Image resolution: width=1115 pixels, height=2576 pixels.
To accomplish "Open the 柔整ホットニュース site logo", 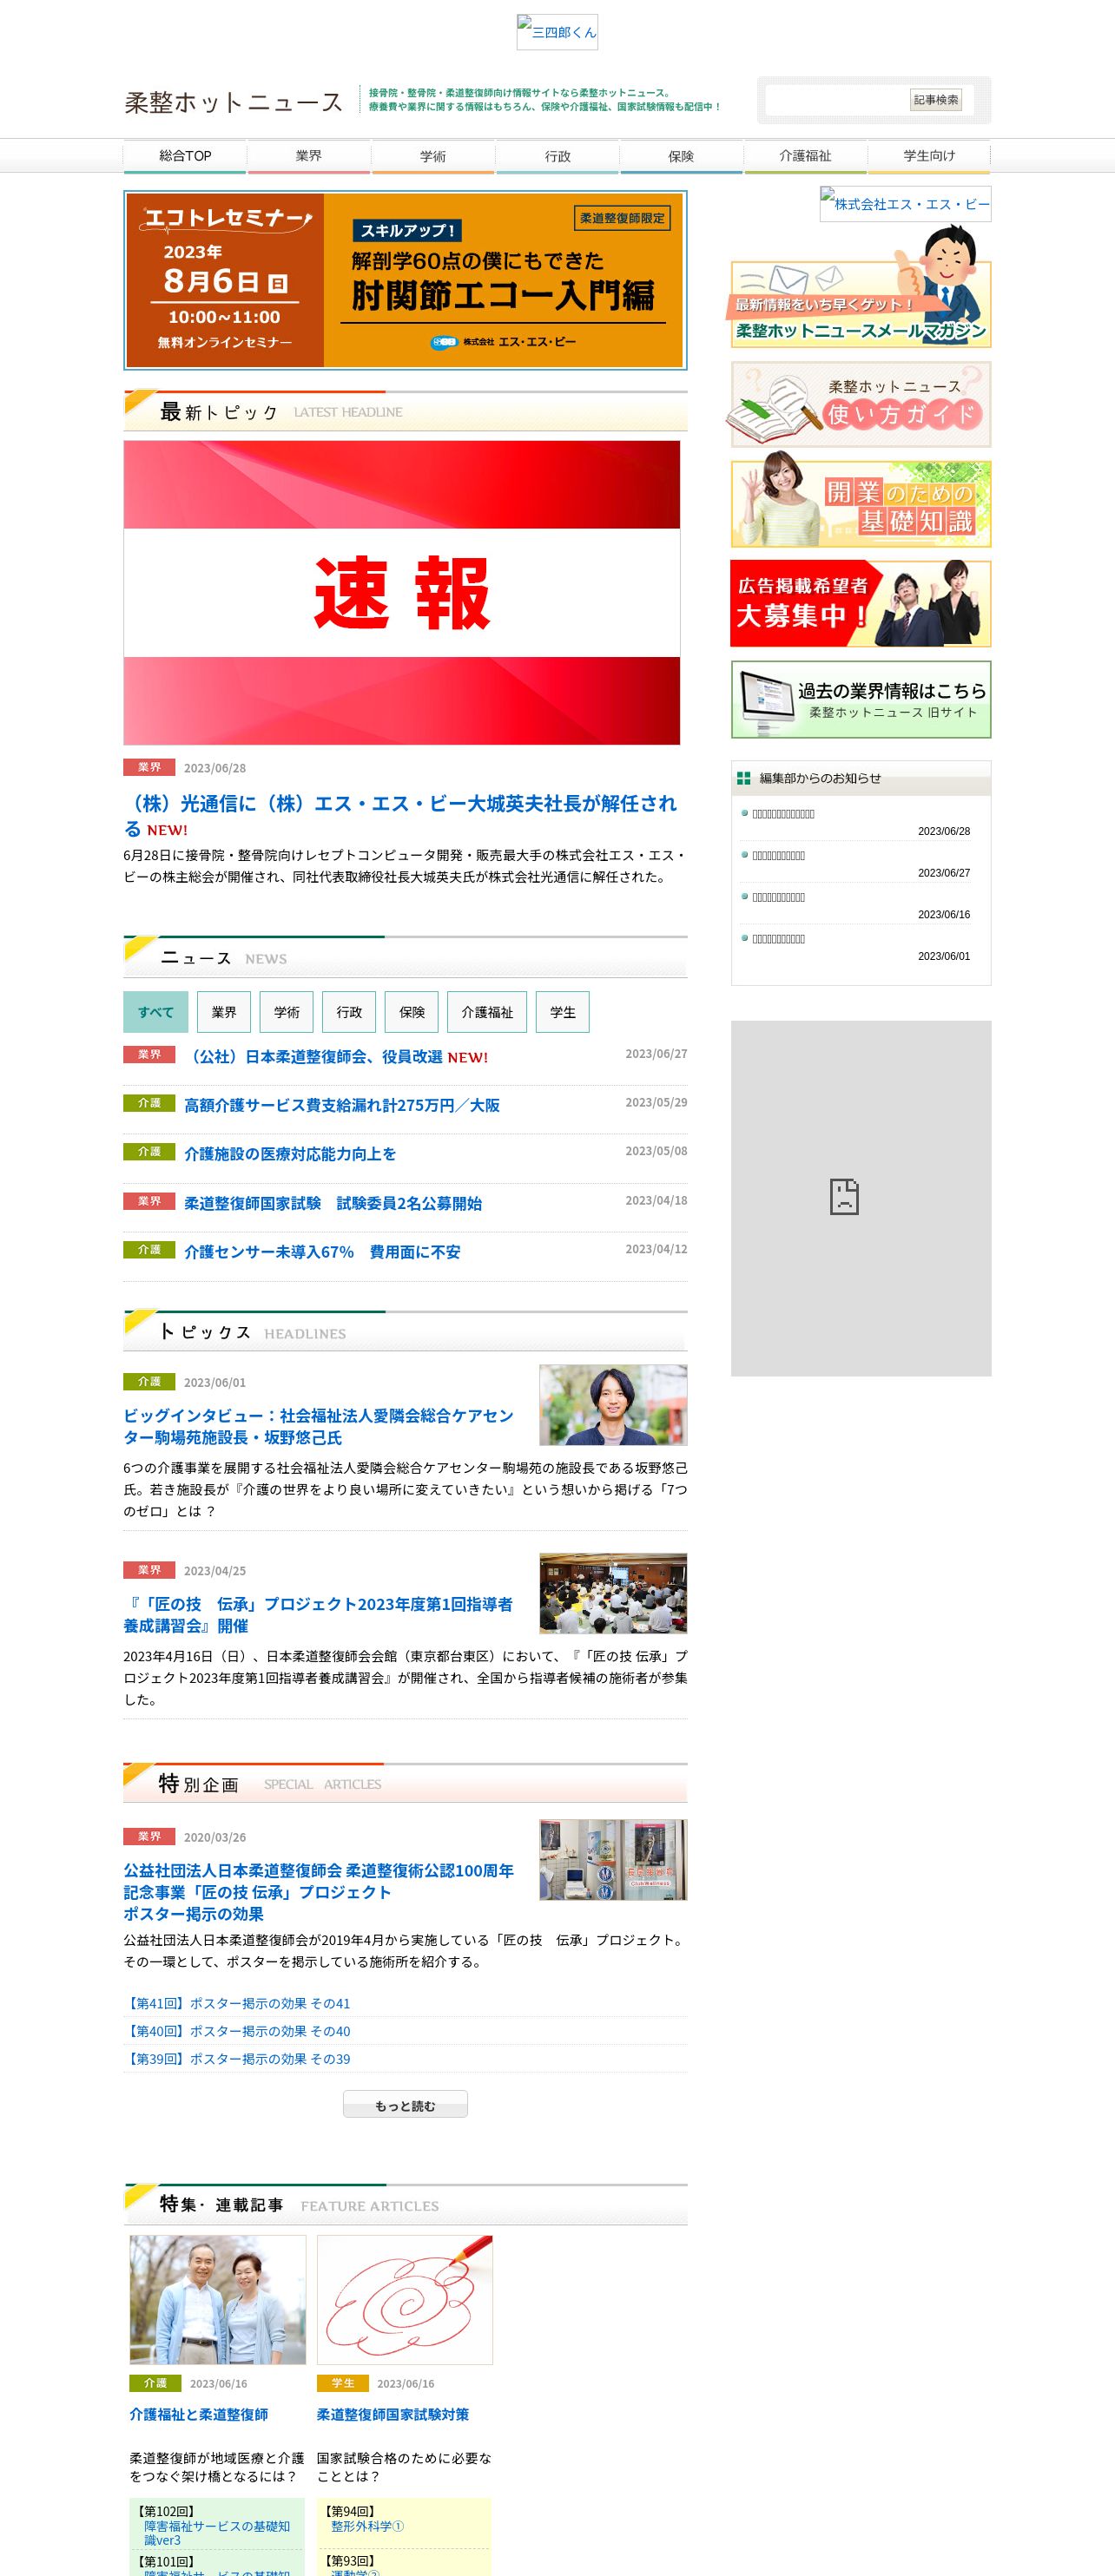I will [x=234, y=102].
